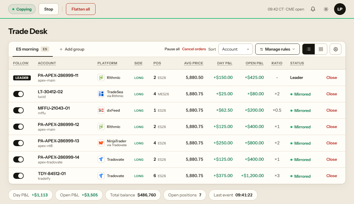Image resolution: width=354 pixels, height=204 pixels.
Task: Toggle follow for PA-APEX-286999-14
Action: click(18, 159)
